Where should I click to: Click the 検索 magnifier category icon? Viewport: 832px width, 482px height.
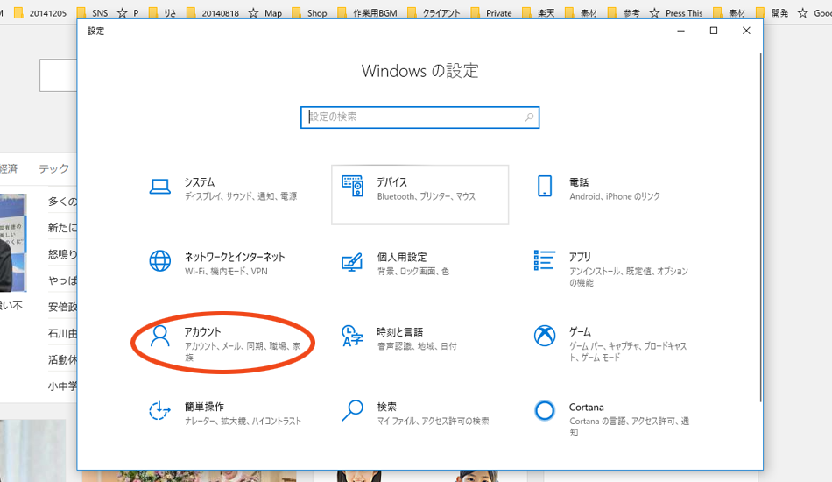(x=352, y=410)
